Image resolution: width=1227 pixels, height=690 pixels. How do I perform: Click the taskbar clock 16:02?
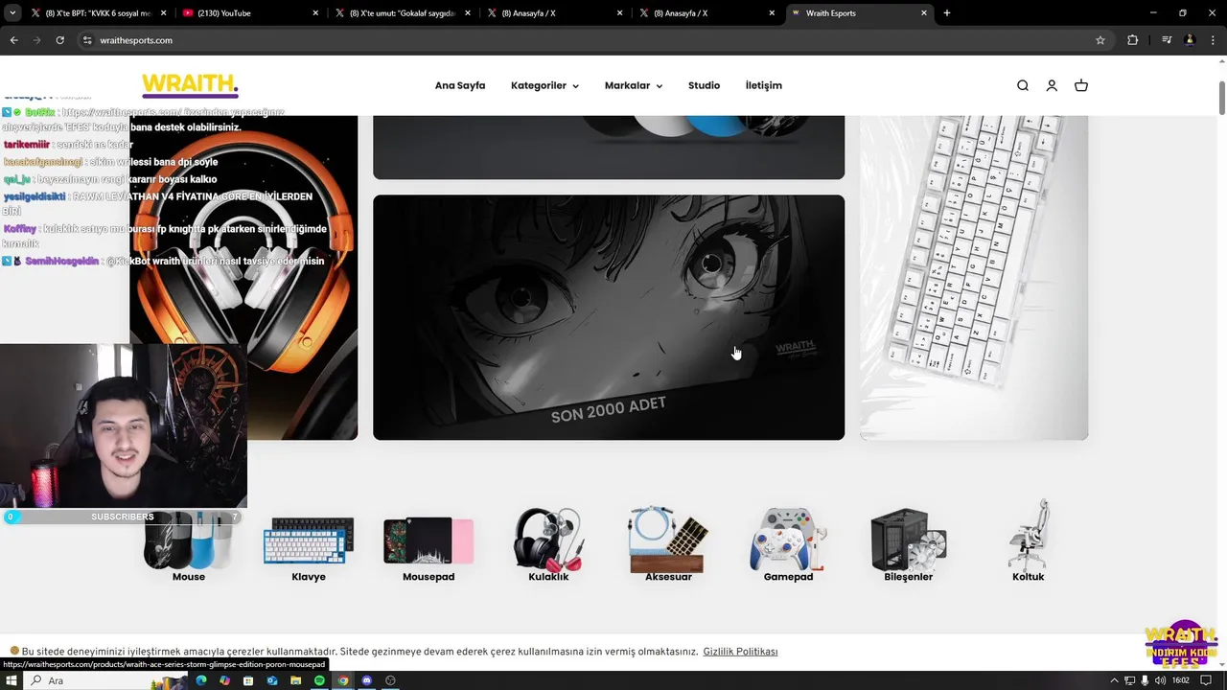click(x=1181, y=680)
